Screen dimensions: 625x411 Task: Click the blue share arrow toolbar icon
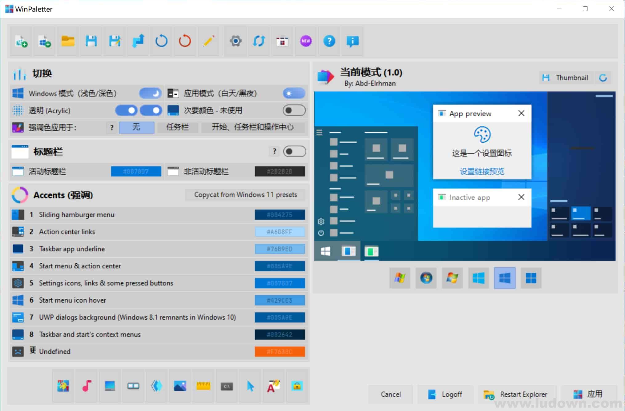(138, 41)
